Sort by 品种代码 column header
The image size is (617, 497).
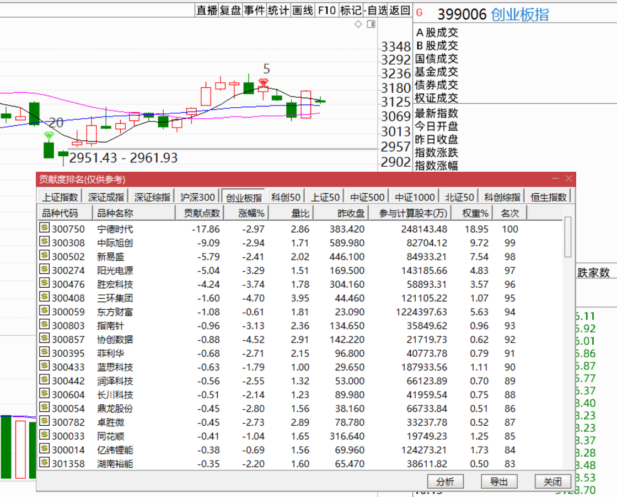[65, 213]
